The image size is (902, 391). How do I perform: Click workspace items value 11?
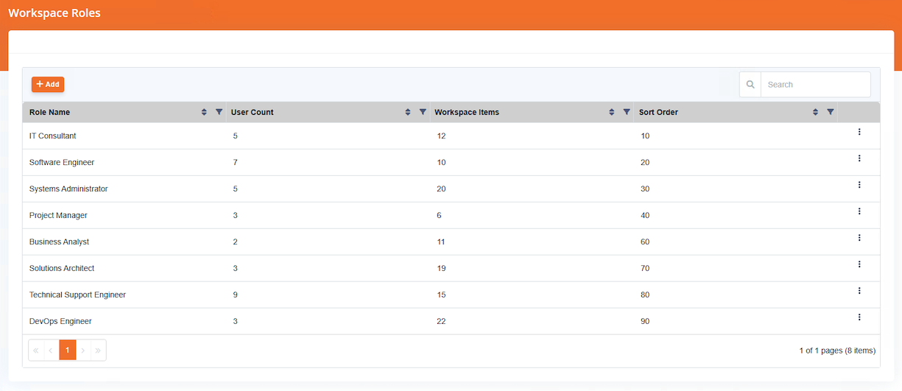coord(441,242)
